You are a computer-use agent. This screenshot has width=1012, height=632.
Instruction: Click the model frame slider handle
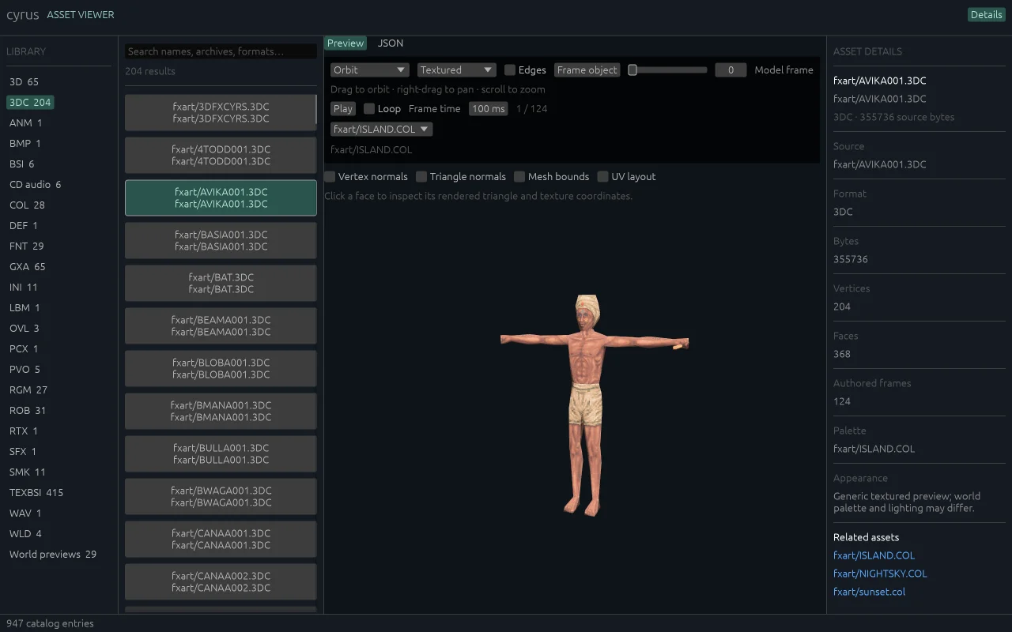[x=632, y=70]
